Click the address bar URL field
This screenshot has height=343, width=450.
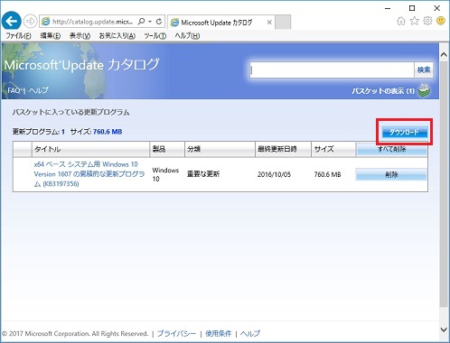[93, 22]
